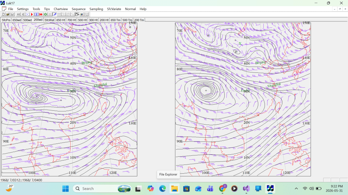Step back one frame with left arrow
The height and width of the screenshot is (195, 348).
[x=23, y=14]
